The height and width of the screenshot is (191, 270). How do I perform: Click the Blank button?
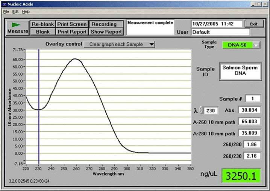point(43,32)
